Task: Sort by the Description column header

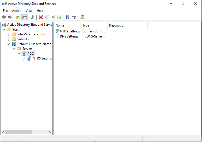Action: click(127, 25)
